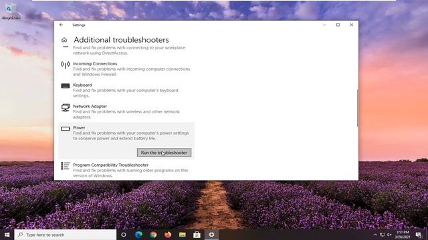Select the Program Compatibility list icon

pyautogui.click(x=66, y=166)
